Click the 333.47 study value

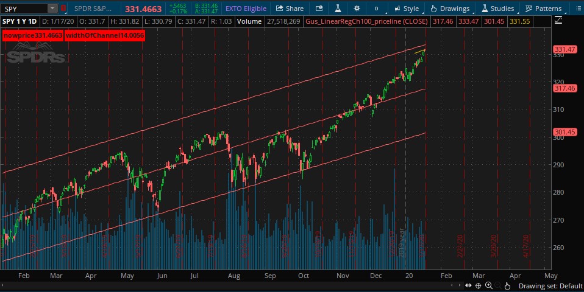pyautogui.click(x=469, y=21)
